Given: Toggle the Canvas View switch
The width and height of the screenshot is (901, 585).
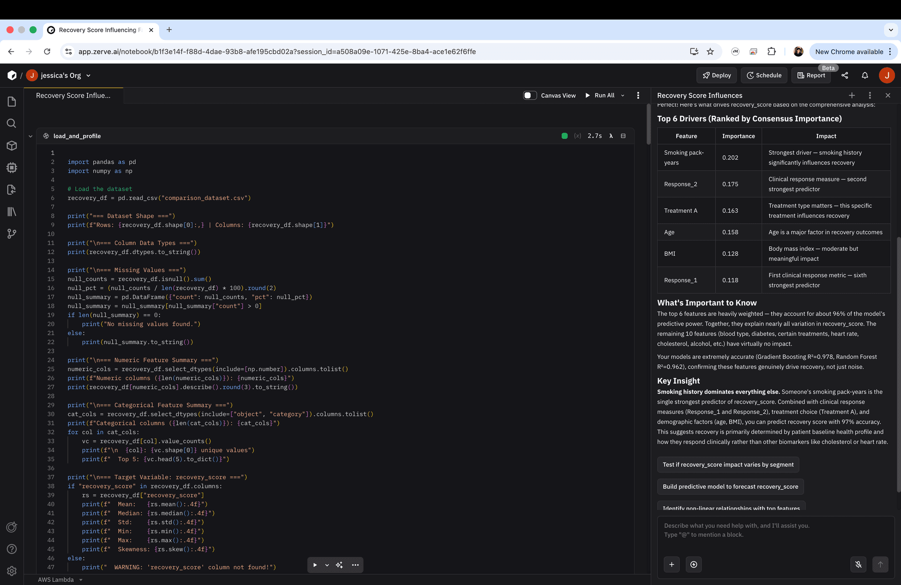Looking at the screenshot, I should [530, 95].
